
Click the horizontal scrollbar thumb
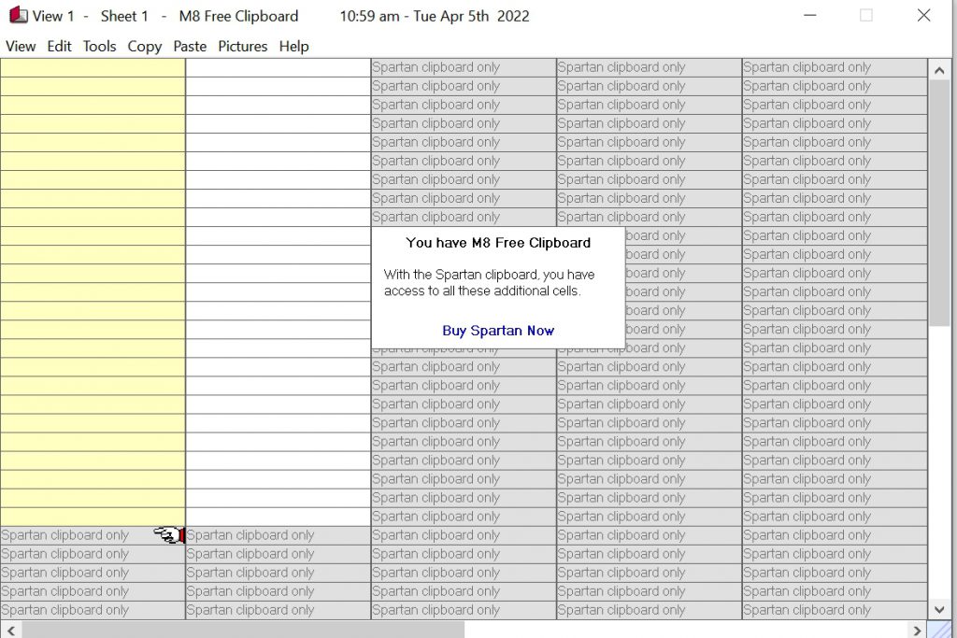[x=243, y=630]
